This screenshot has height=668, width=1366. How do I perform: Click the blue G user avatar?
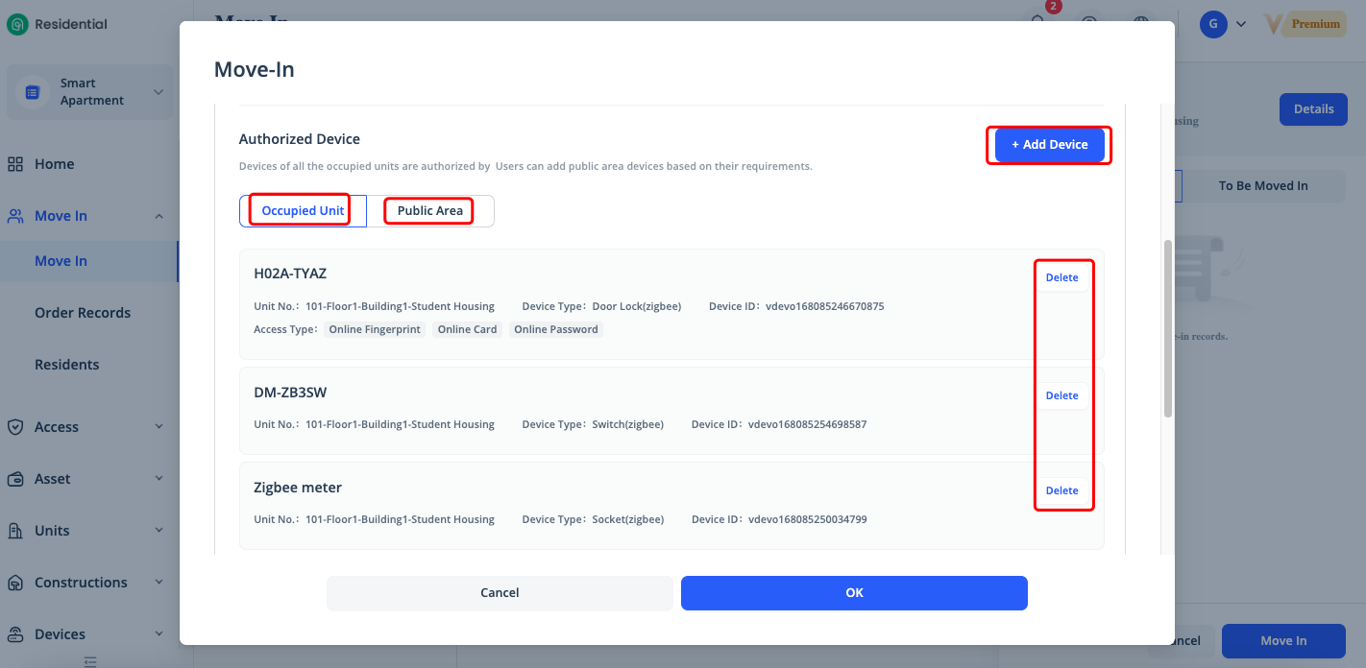[1213, 24]
